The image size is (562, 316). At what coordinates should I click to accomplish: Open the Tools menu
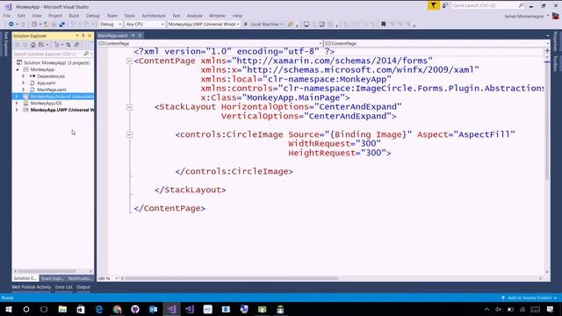129,16
